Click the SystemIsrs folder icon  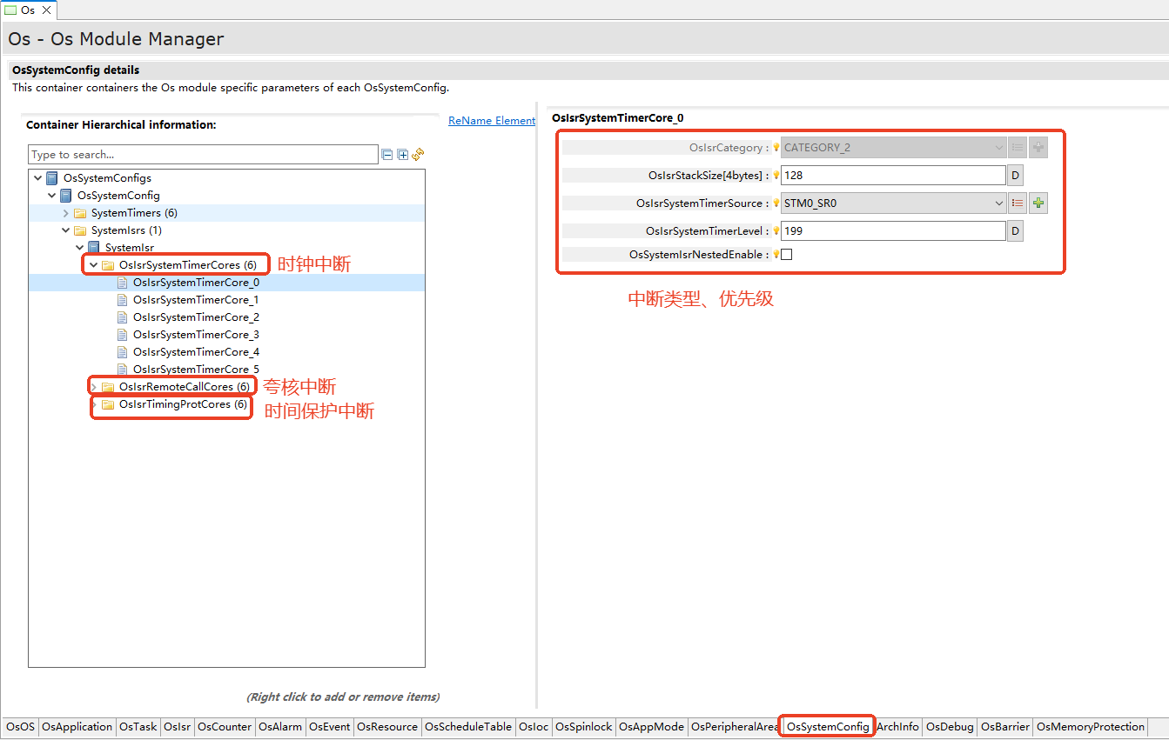click(80, 230)
